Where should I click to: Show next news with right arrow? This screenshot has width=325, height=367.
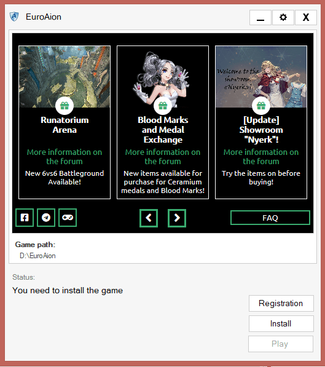[177, 218]
